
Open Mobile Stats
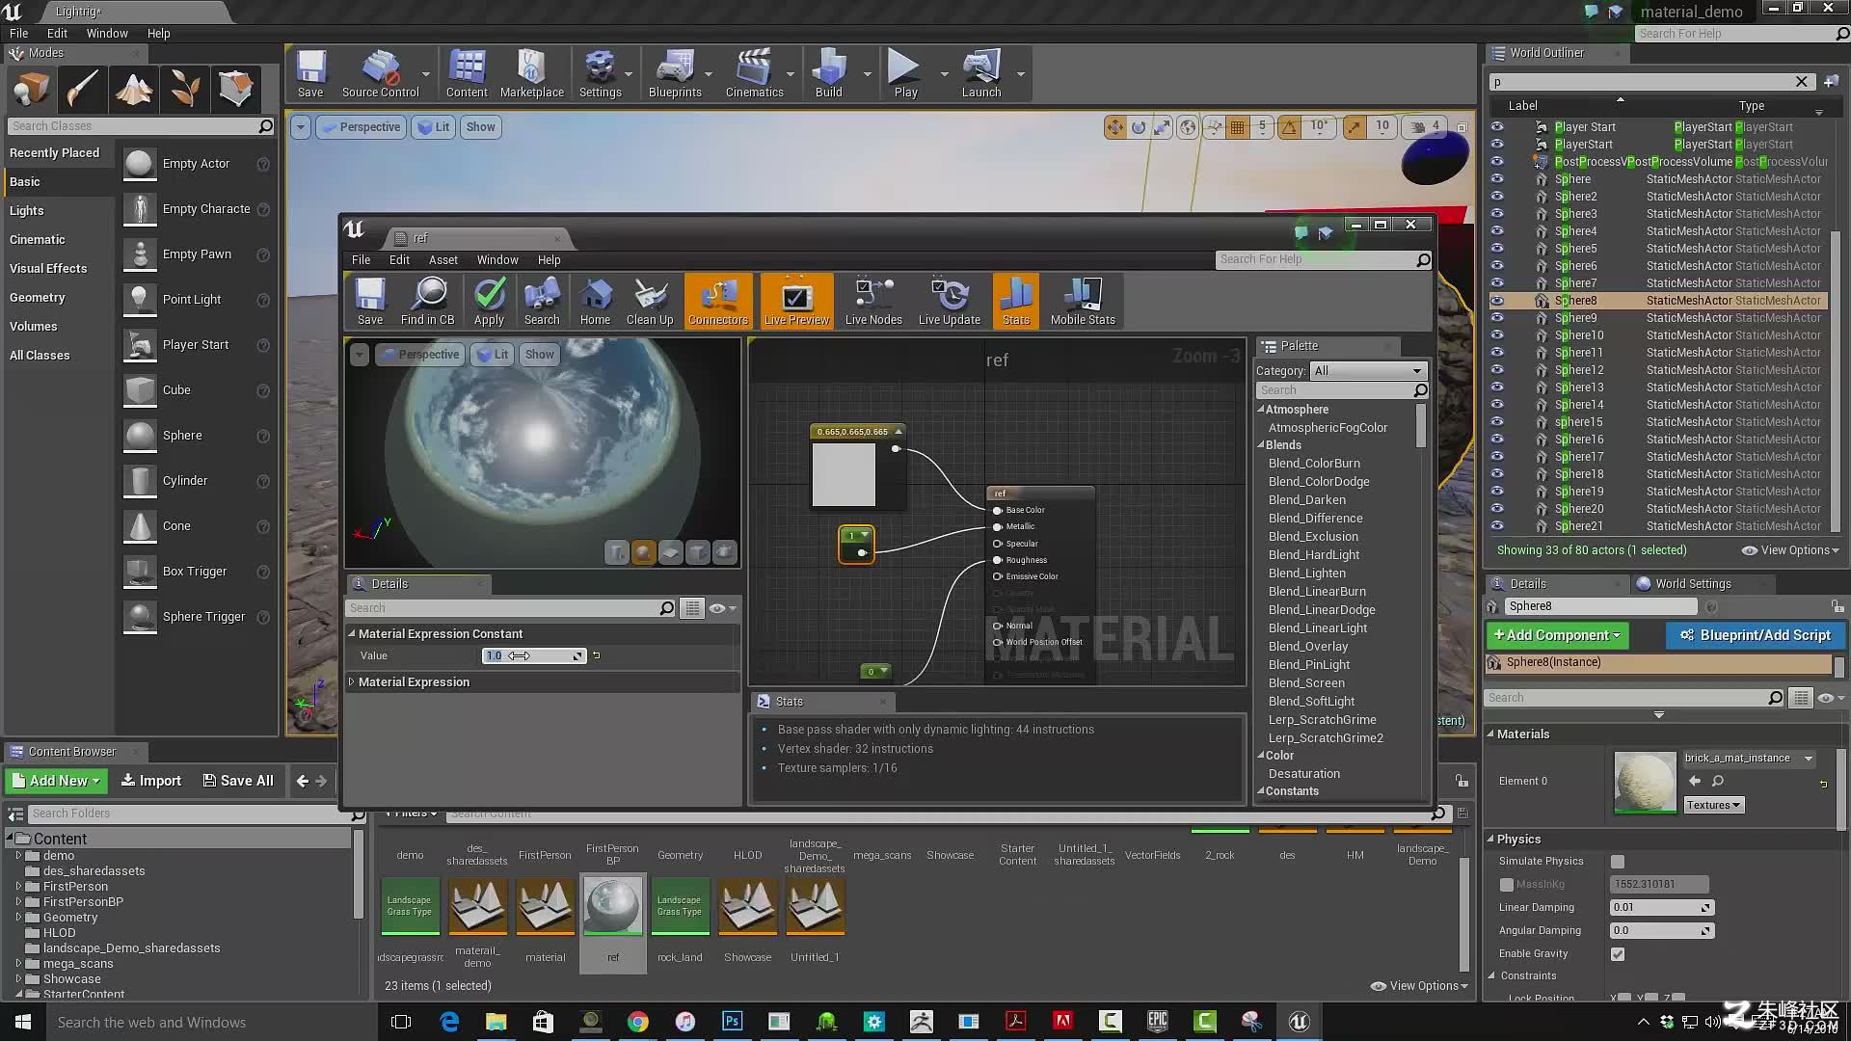coord(1083,302)
